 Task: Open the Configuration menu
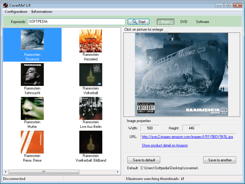[16, 12]
